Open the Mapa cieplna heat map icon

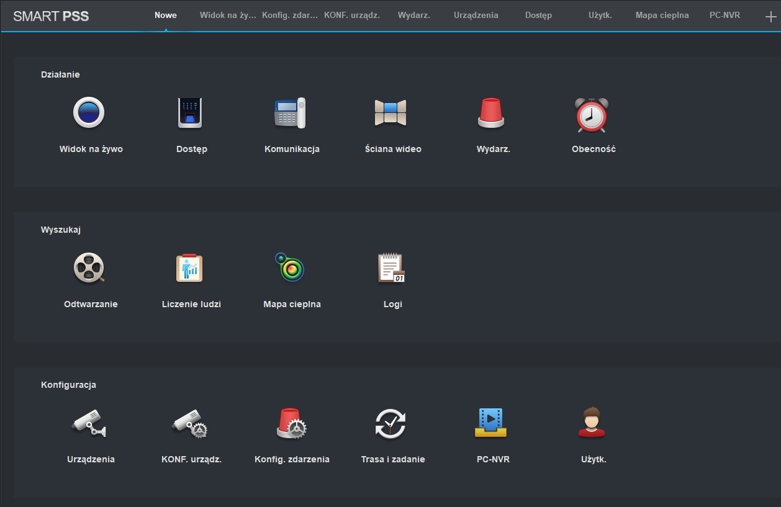pos(290,267)
